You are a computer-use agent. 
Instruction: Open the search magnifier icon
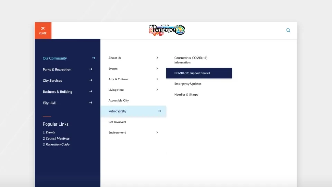tap(288, 30)
